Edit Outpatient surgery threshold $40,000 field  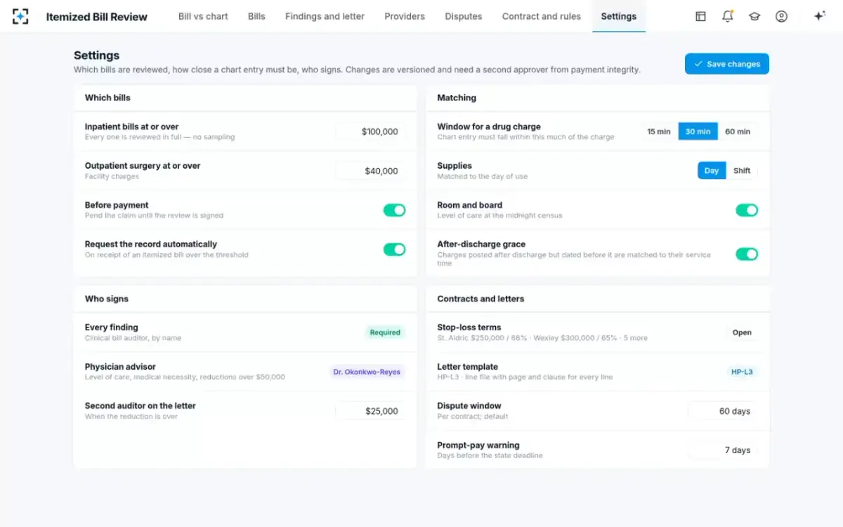370,171
